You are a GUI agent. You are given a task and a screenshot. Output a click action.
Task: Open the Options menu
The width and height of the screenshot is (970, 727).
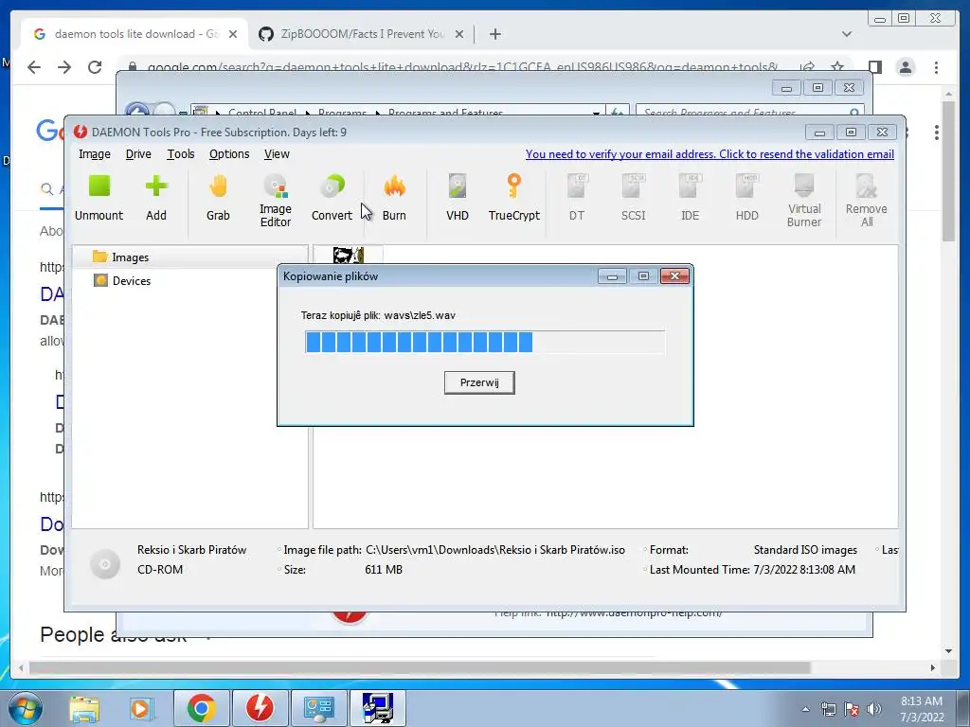229,154
